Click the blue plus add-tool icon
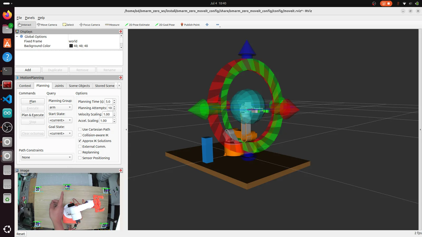The width and height of the screenshot is (422, 237). (207, 25)
